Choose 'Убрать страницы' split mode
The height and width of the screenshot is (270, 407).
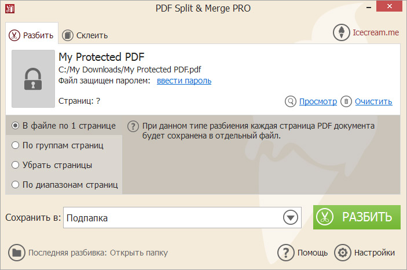52,165
